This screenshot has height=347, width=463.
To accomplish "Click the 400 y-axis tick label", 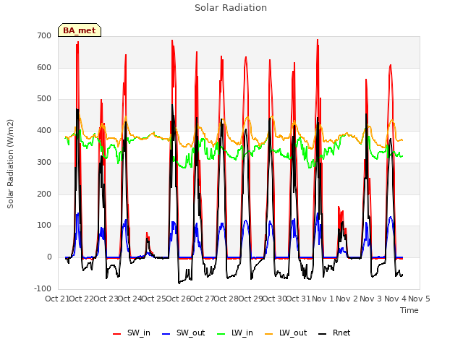I will point(44,130).
